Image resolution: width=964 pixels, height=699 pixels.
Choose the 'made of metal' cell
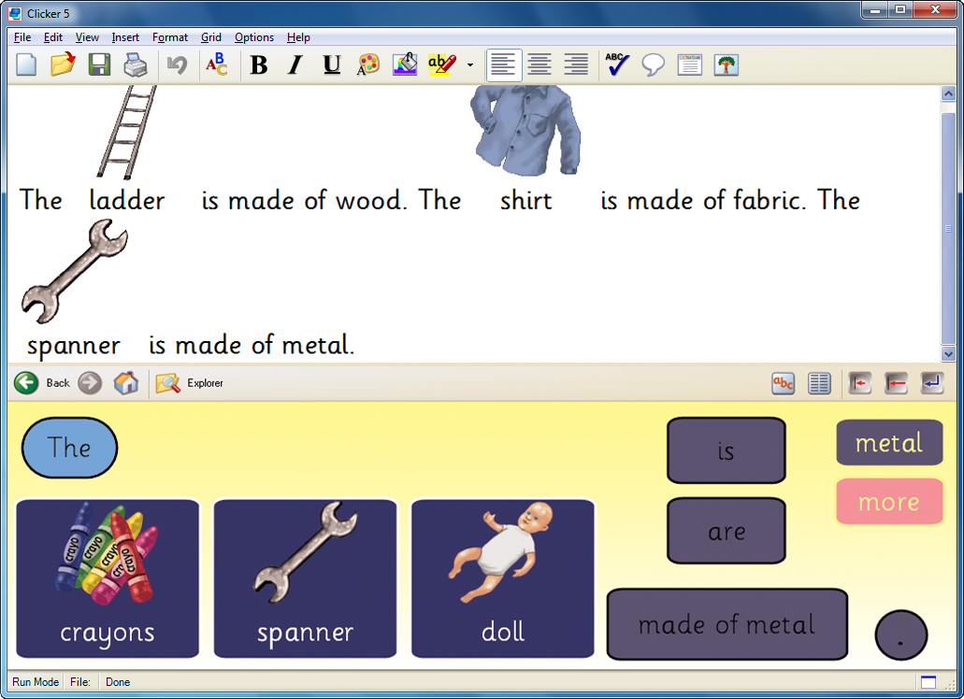click(727, 624)
